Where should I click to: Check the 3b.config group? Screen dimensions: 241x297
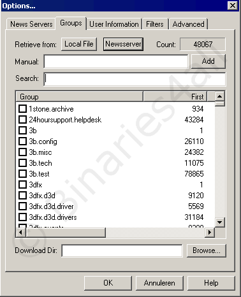(22, 141)
